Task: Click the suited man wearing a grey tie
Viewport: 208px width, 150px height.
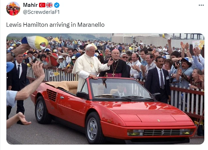Action: click(x=158, y=79)
